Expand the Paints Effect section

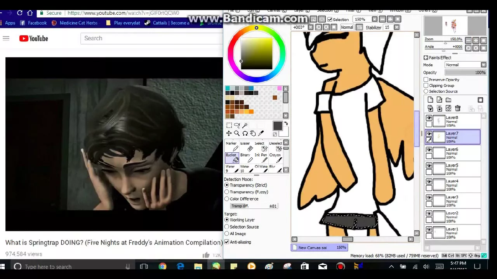(x=426, y=58)
